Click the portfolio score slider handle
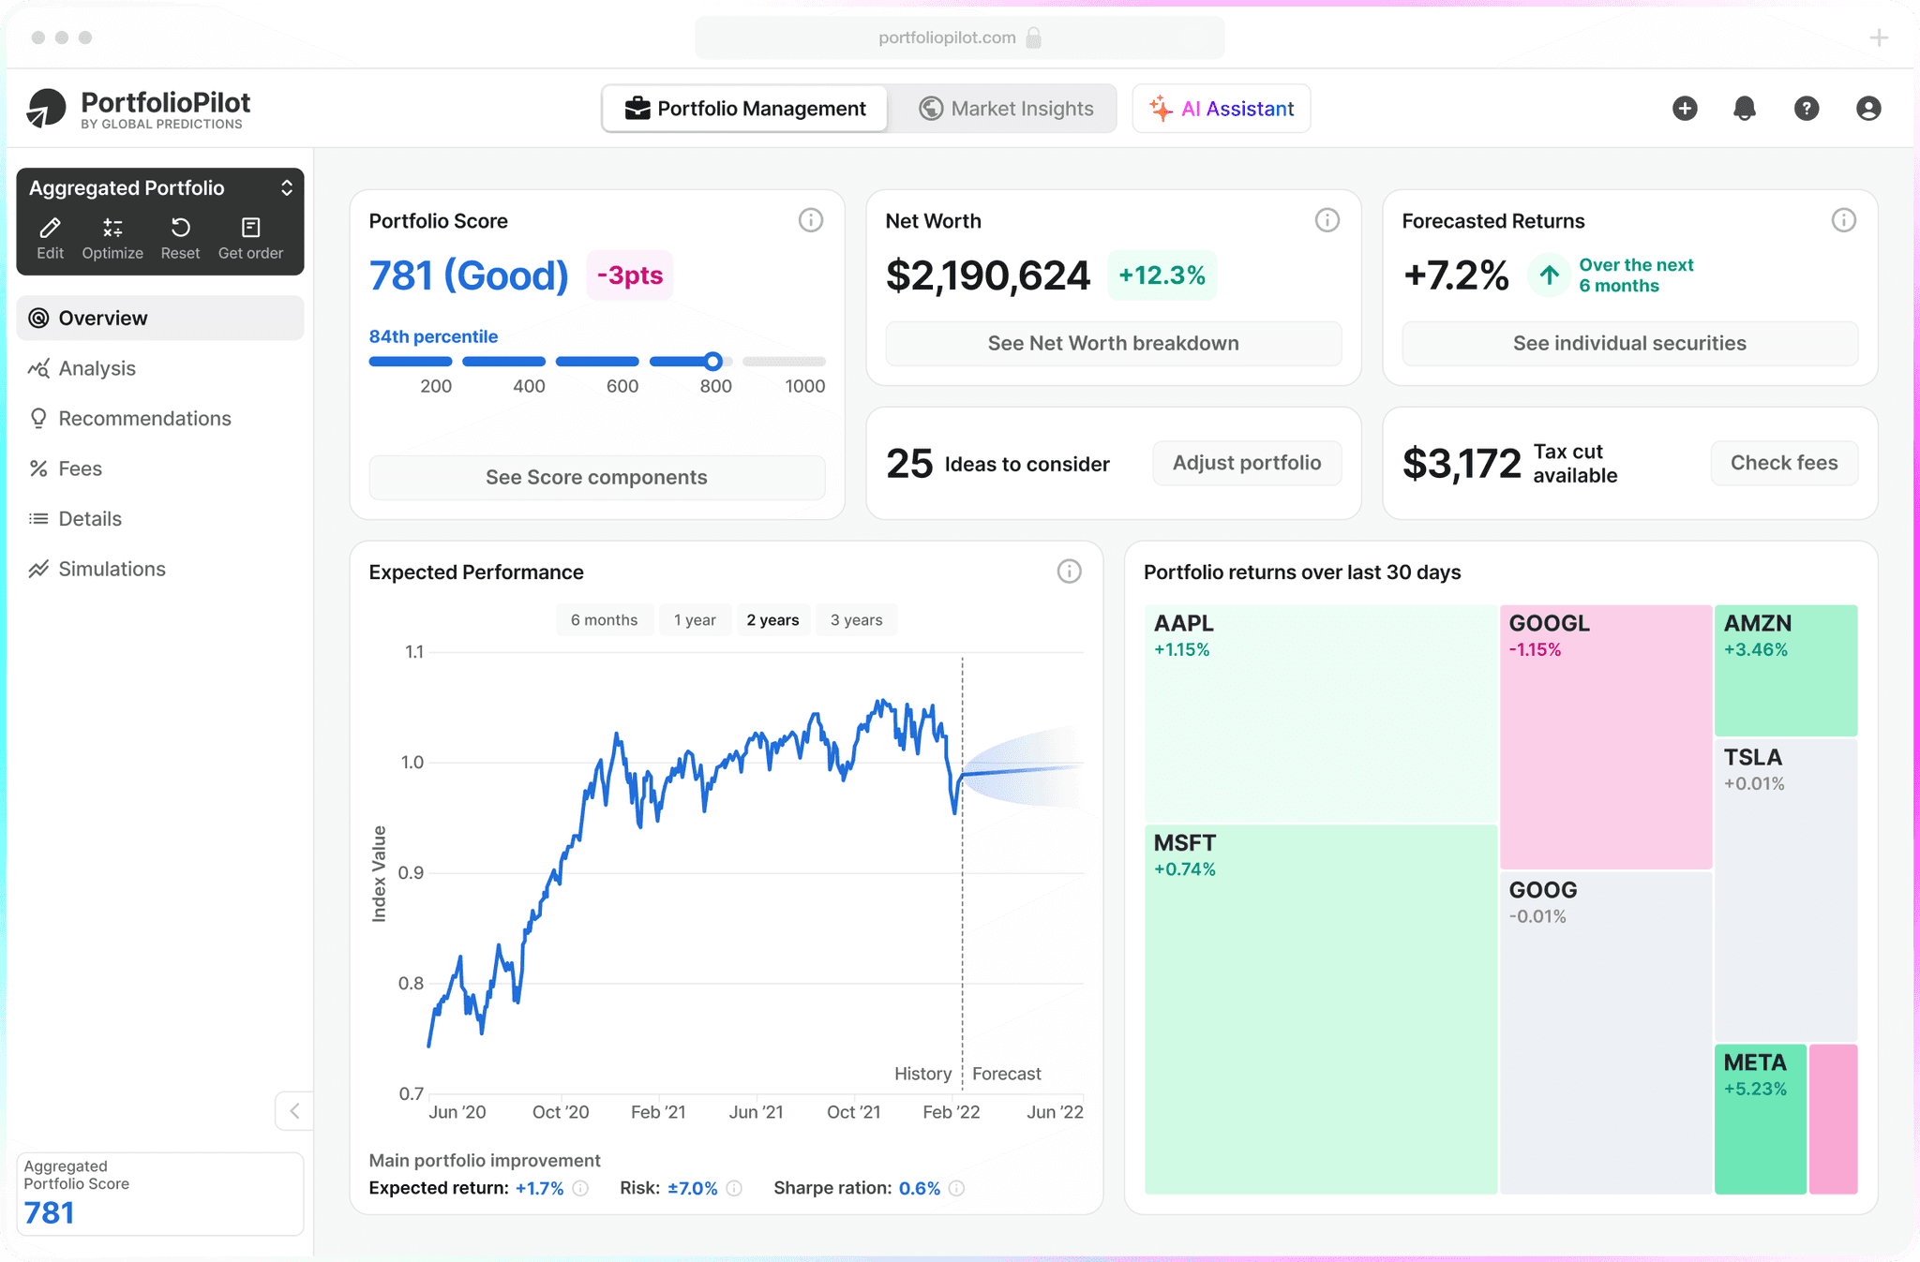The height and width of the screenshot is (1262, 1920). point(713,362)
